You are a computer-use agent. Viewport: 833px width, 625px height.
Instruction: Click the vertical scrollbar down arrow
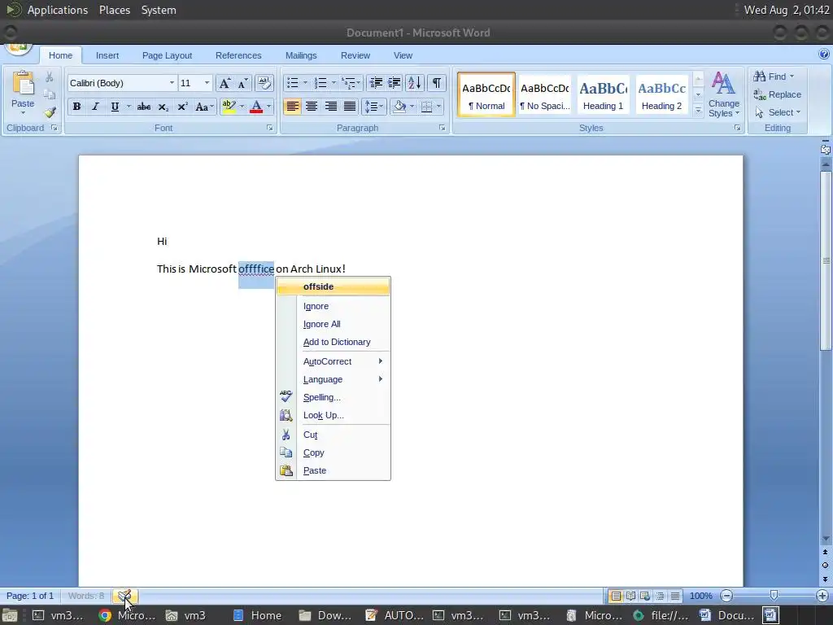tap(826, 540)
